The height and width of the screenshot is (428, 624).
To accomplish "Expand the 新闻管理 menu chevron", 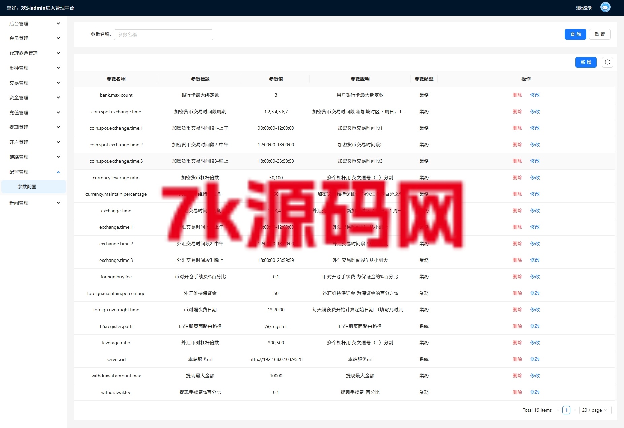I will [58, 203].
